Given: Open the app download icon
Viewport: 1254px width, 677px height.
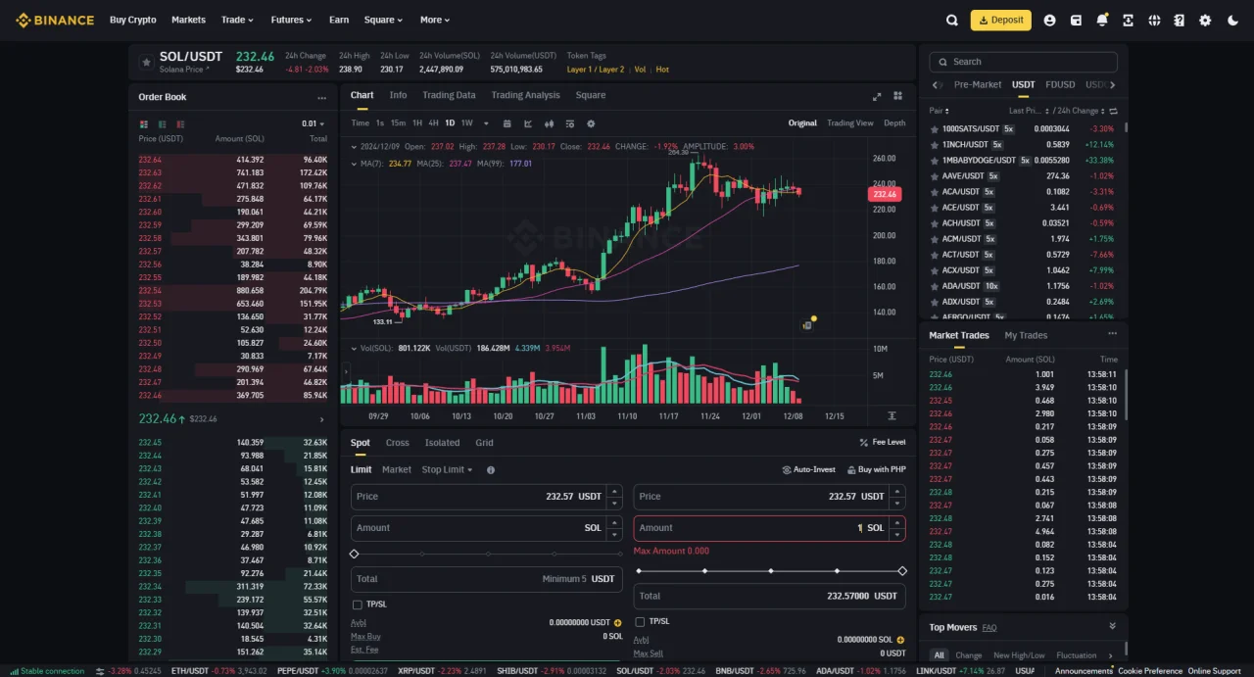Looking at the screenshot, I should click(x=1129, y=20).
